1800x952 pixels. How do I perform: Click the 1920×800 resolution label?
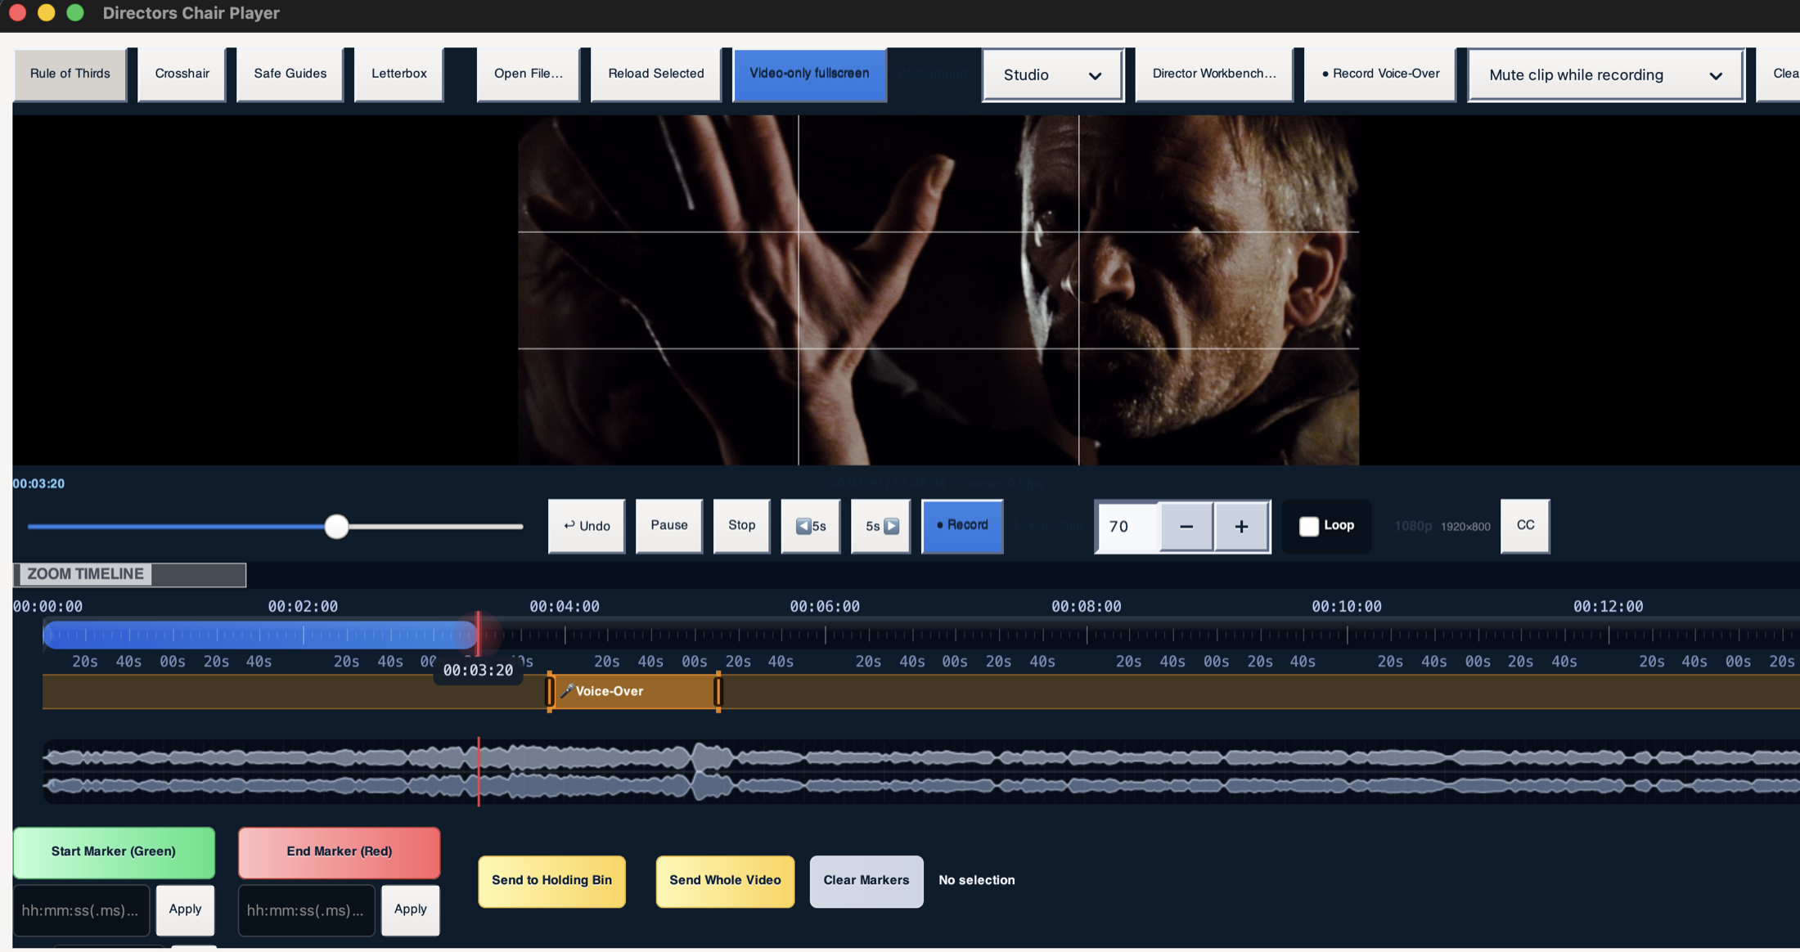1465,527
